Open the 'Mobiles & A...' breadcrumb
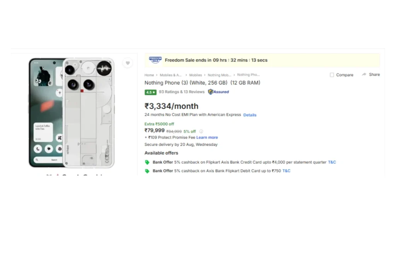This screenshot has height=264, width=396. coord(171,75)
